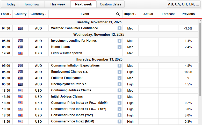202x125 pixels.
Task: Click the vertical scrollbar on the calendar
Action: (200, 60)
